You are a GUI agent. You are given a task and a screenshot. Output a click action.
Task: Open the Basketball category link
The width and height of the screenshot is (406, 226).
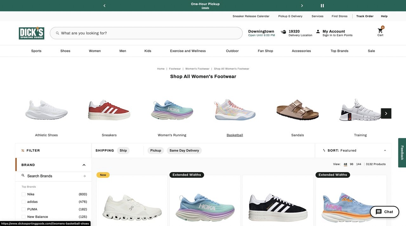pos(235,135)
